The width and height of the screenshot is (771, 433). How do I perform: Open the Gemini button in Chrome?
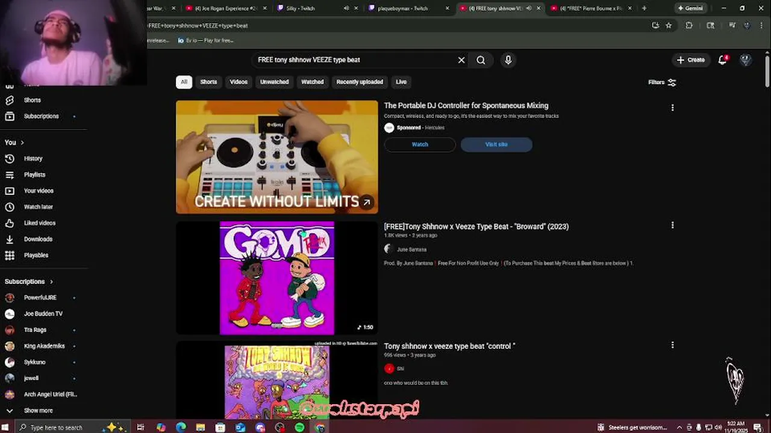[x=690, y=8]
